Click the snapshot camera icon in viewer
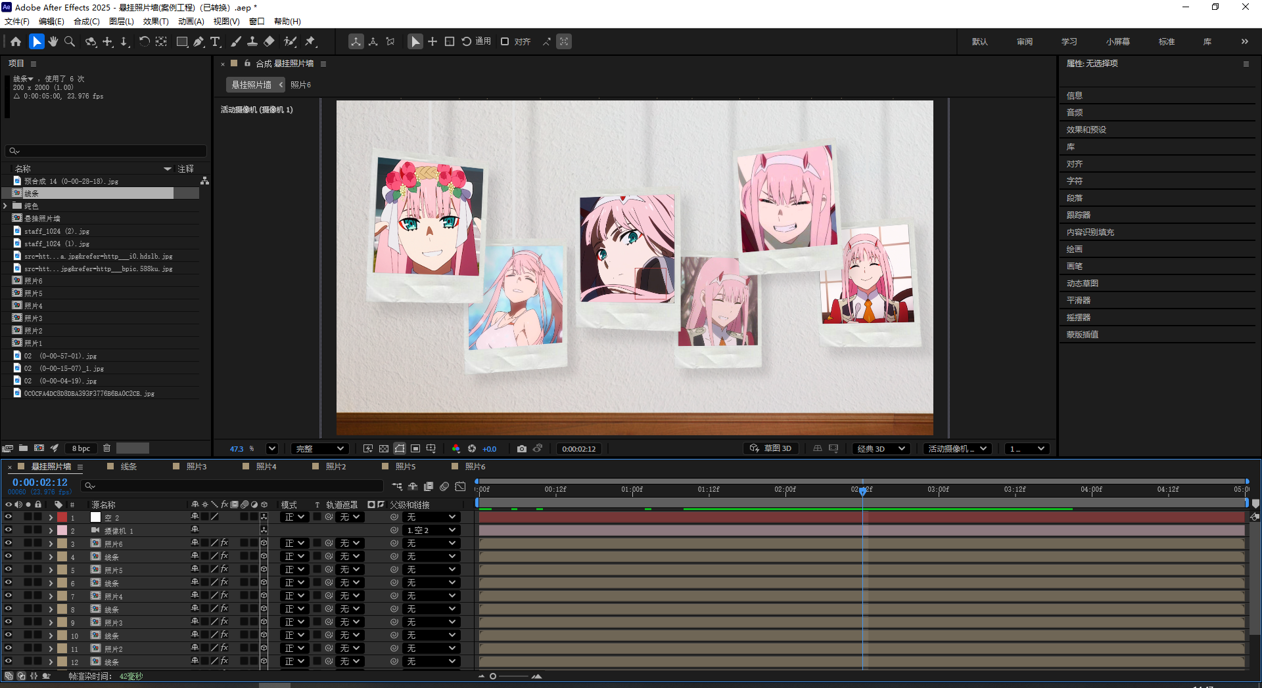Screen dimensions: 1262x688 pyautogui.click(x=521, y=448)
